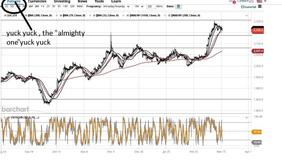Screen dimensions: 282x167
Task: Open the Intraday Nearby frequency dropdown
Action: point(116,6)
